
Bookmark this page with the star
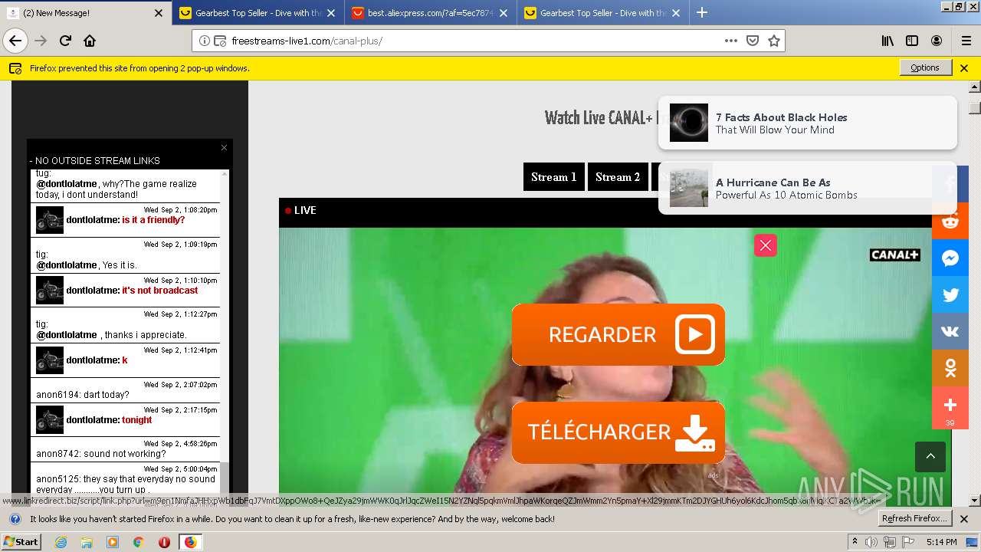point(774,41)
